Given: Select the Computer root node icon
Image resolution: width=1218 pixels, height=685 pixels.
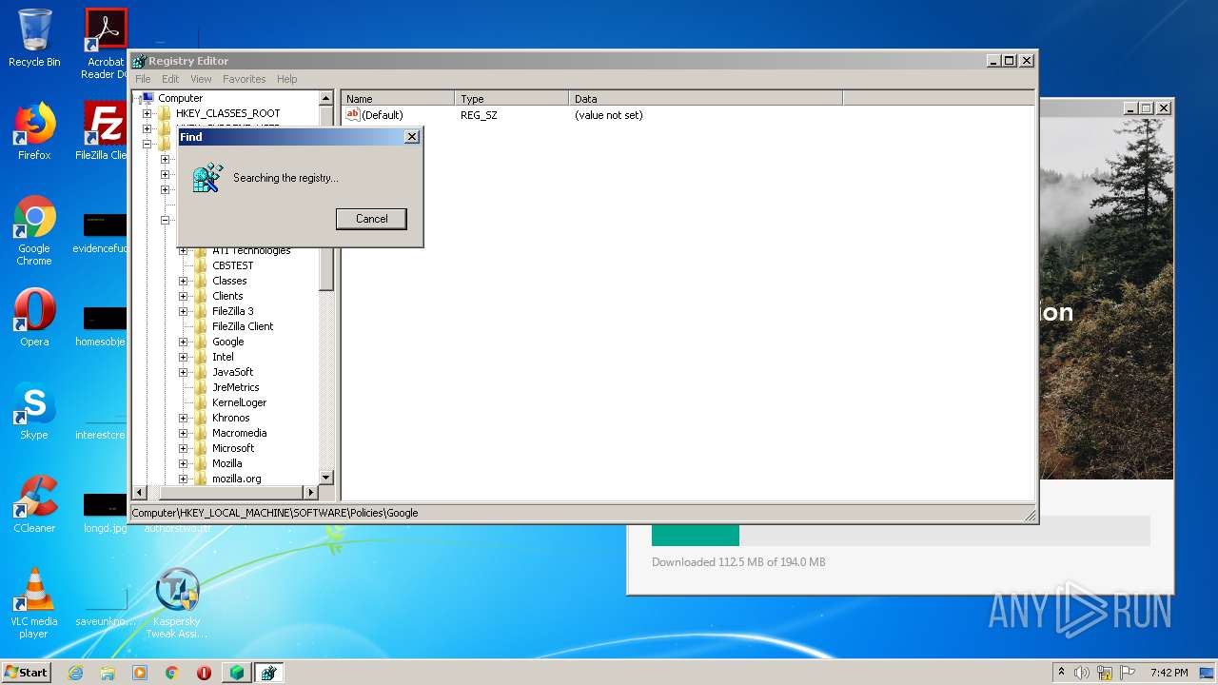Looking at the screenshot, I should point(147,98).
